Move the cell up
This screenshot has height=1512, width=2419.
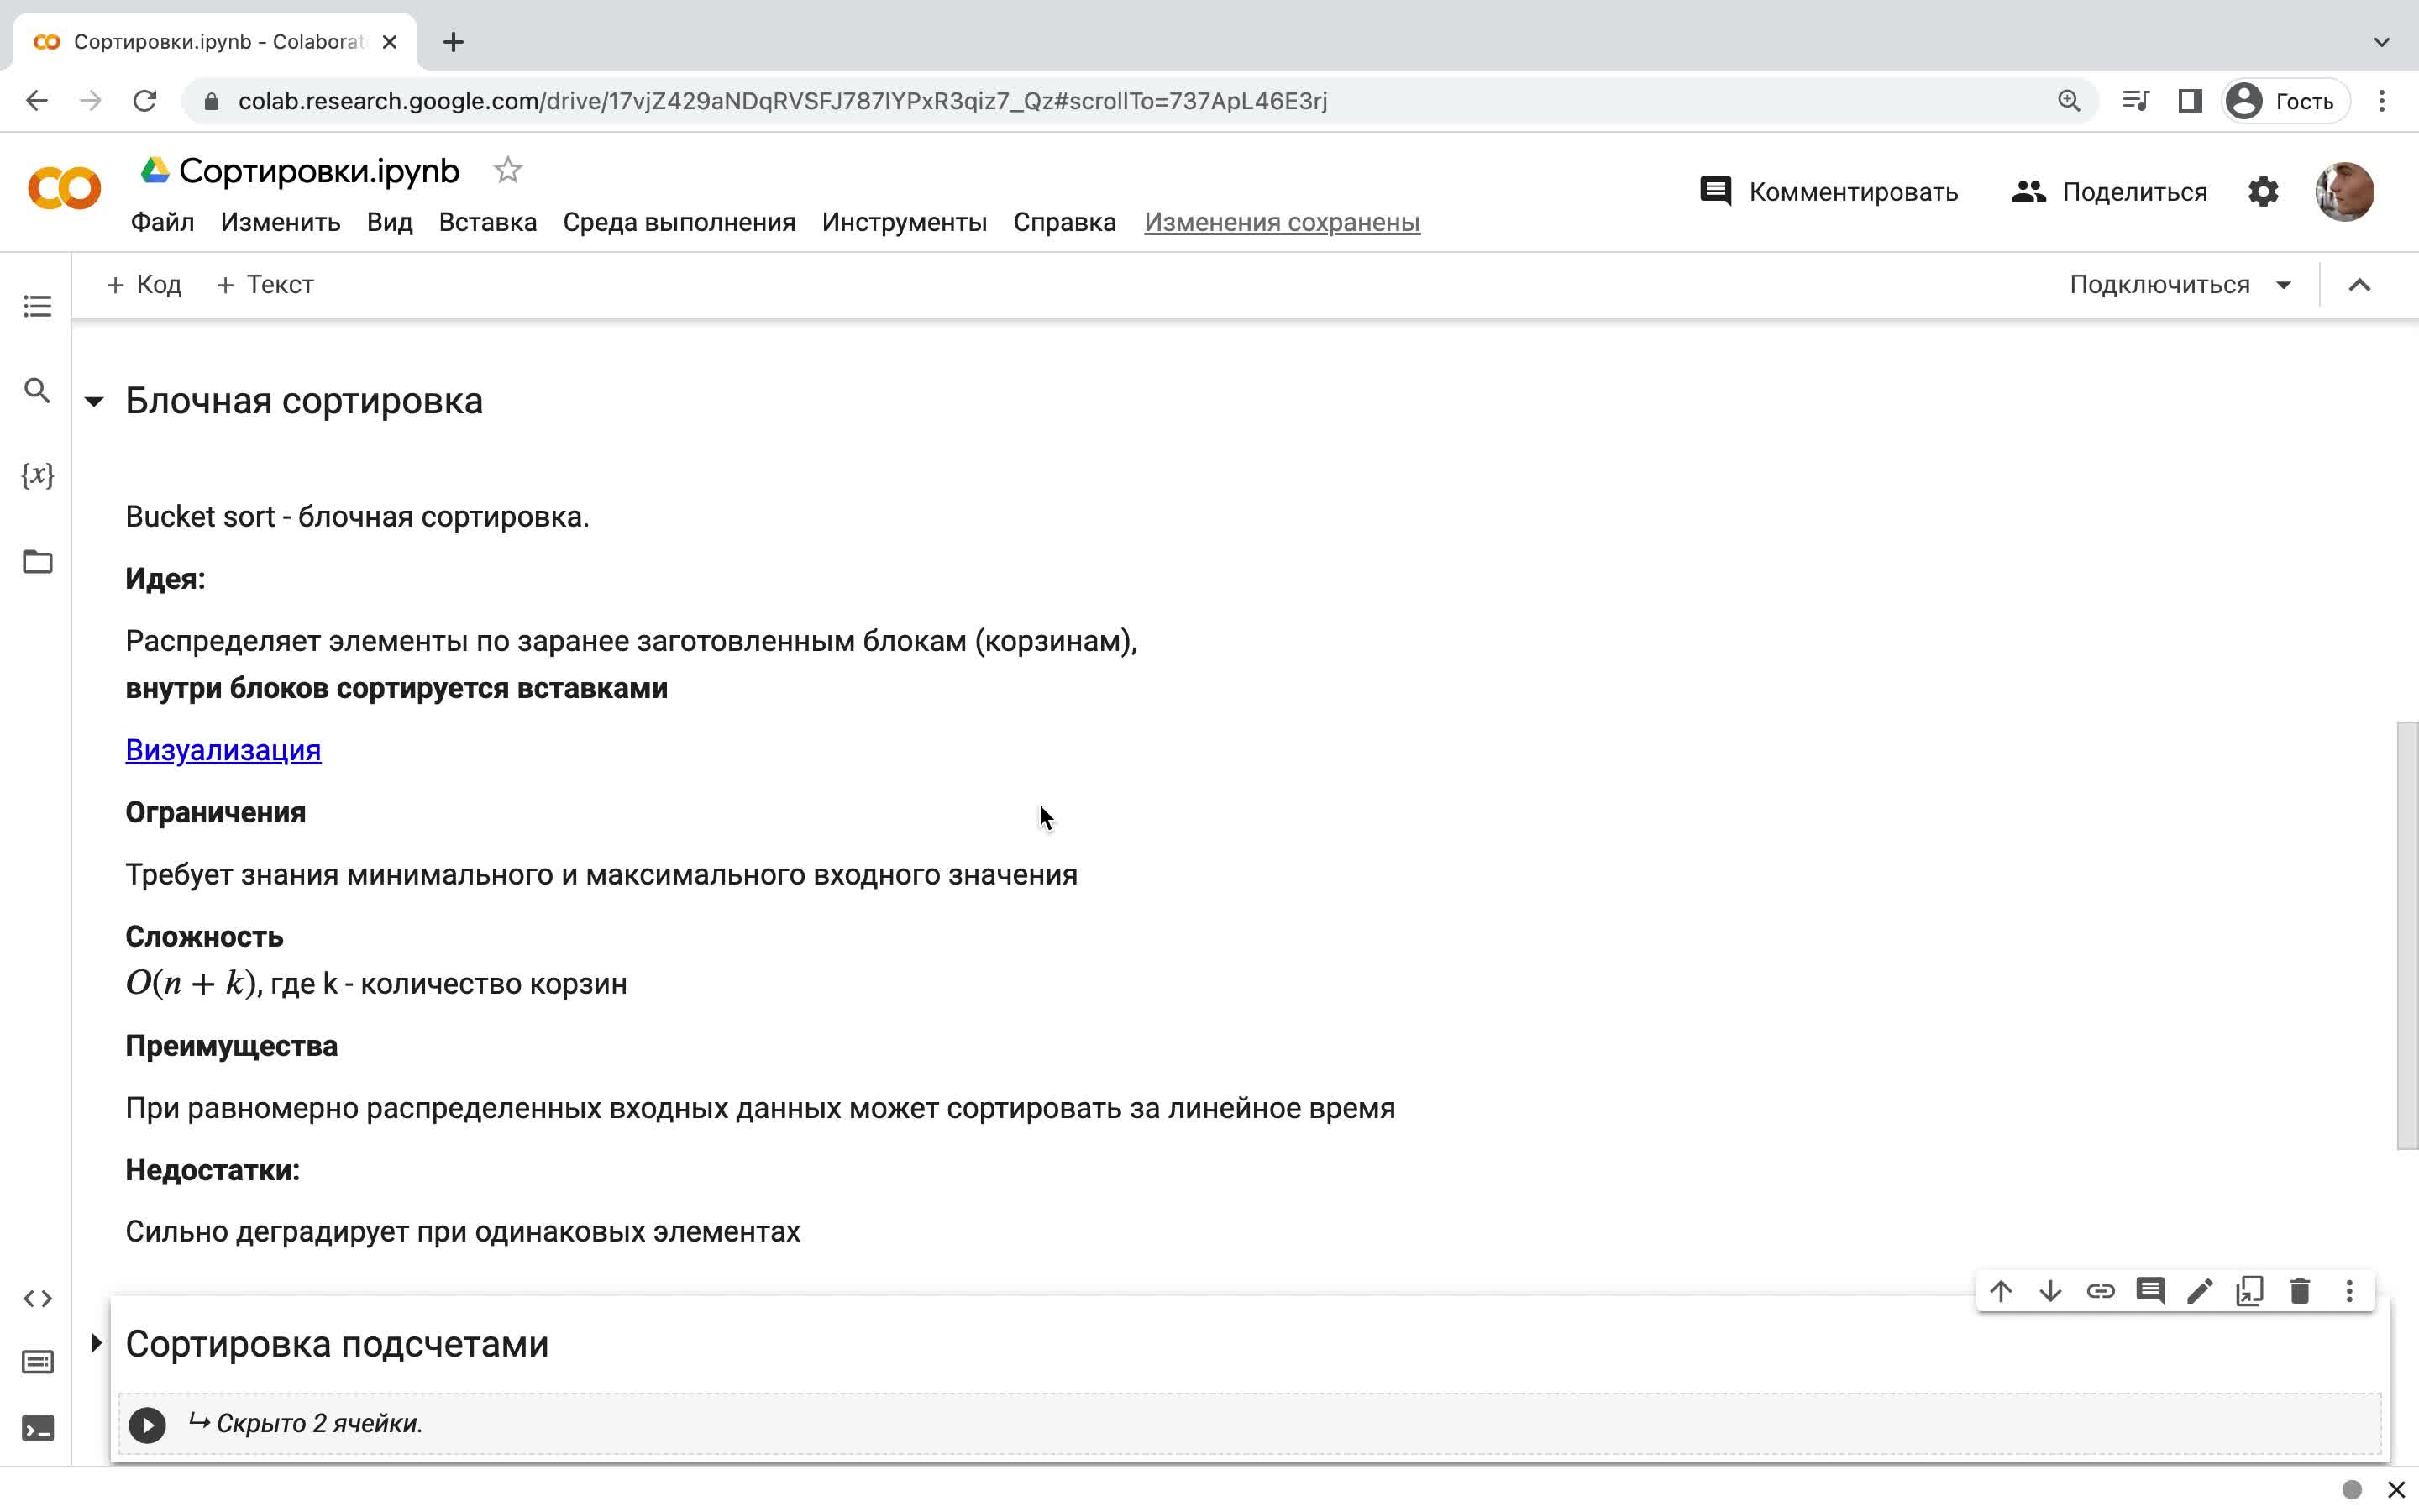(2000, 1291)
